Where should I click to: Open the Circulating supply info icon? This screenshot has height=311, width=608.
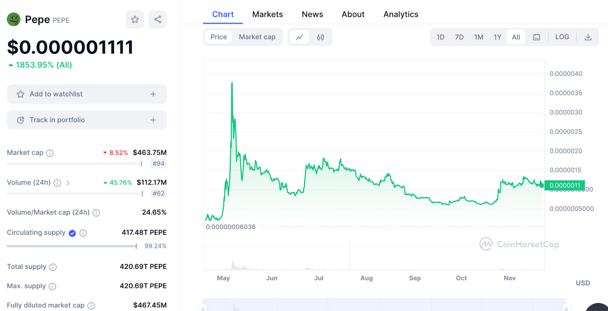(x=83, y=233)
